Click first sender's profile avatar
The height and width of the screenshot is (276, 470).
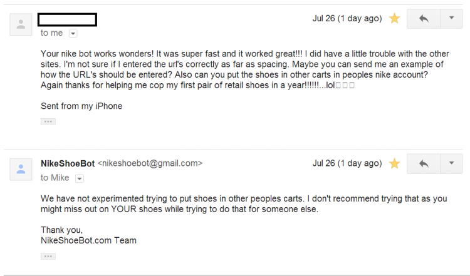[x=21, y=24]
